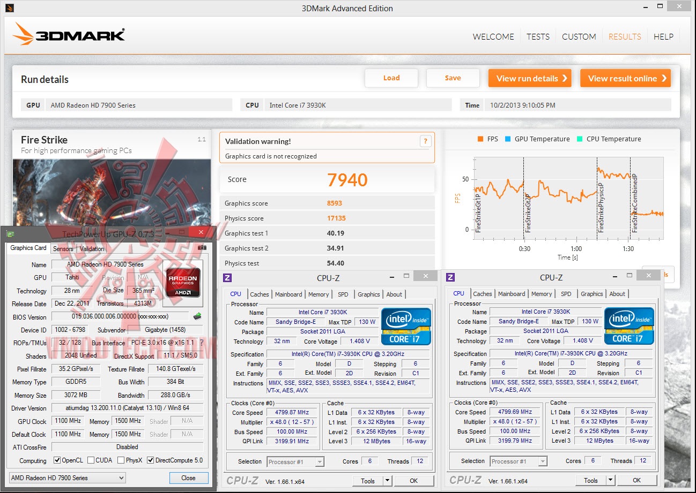Viewport: 696px width, 493px height.
Task: Click the GPU-Z Name field
Action: (x=105, y=264)
